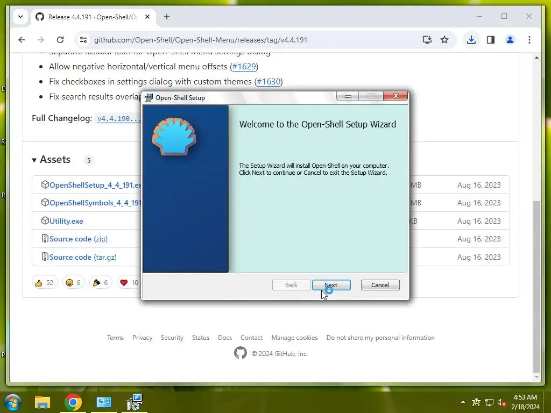The image size is (551, 413).
Task: Click muted volume icon in tray
Action: coord(501,402)
